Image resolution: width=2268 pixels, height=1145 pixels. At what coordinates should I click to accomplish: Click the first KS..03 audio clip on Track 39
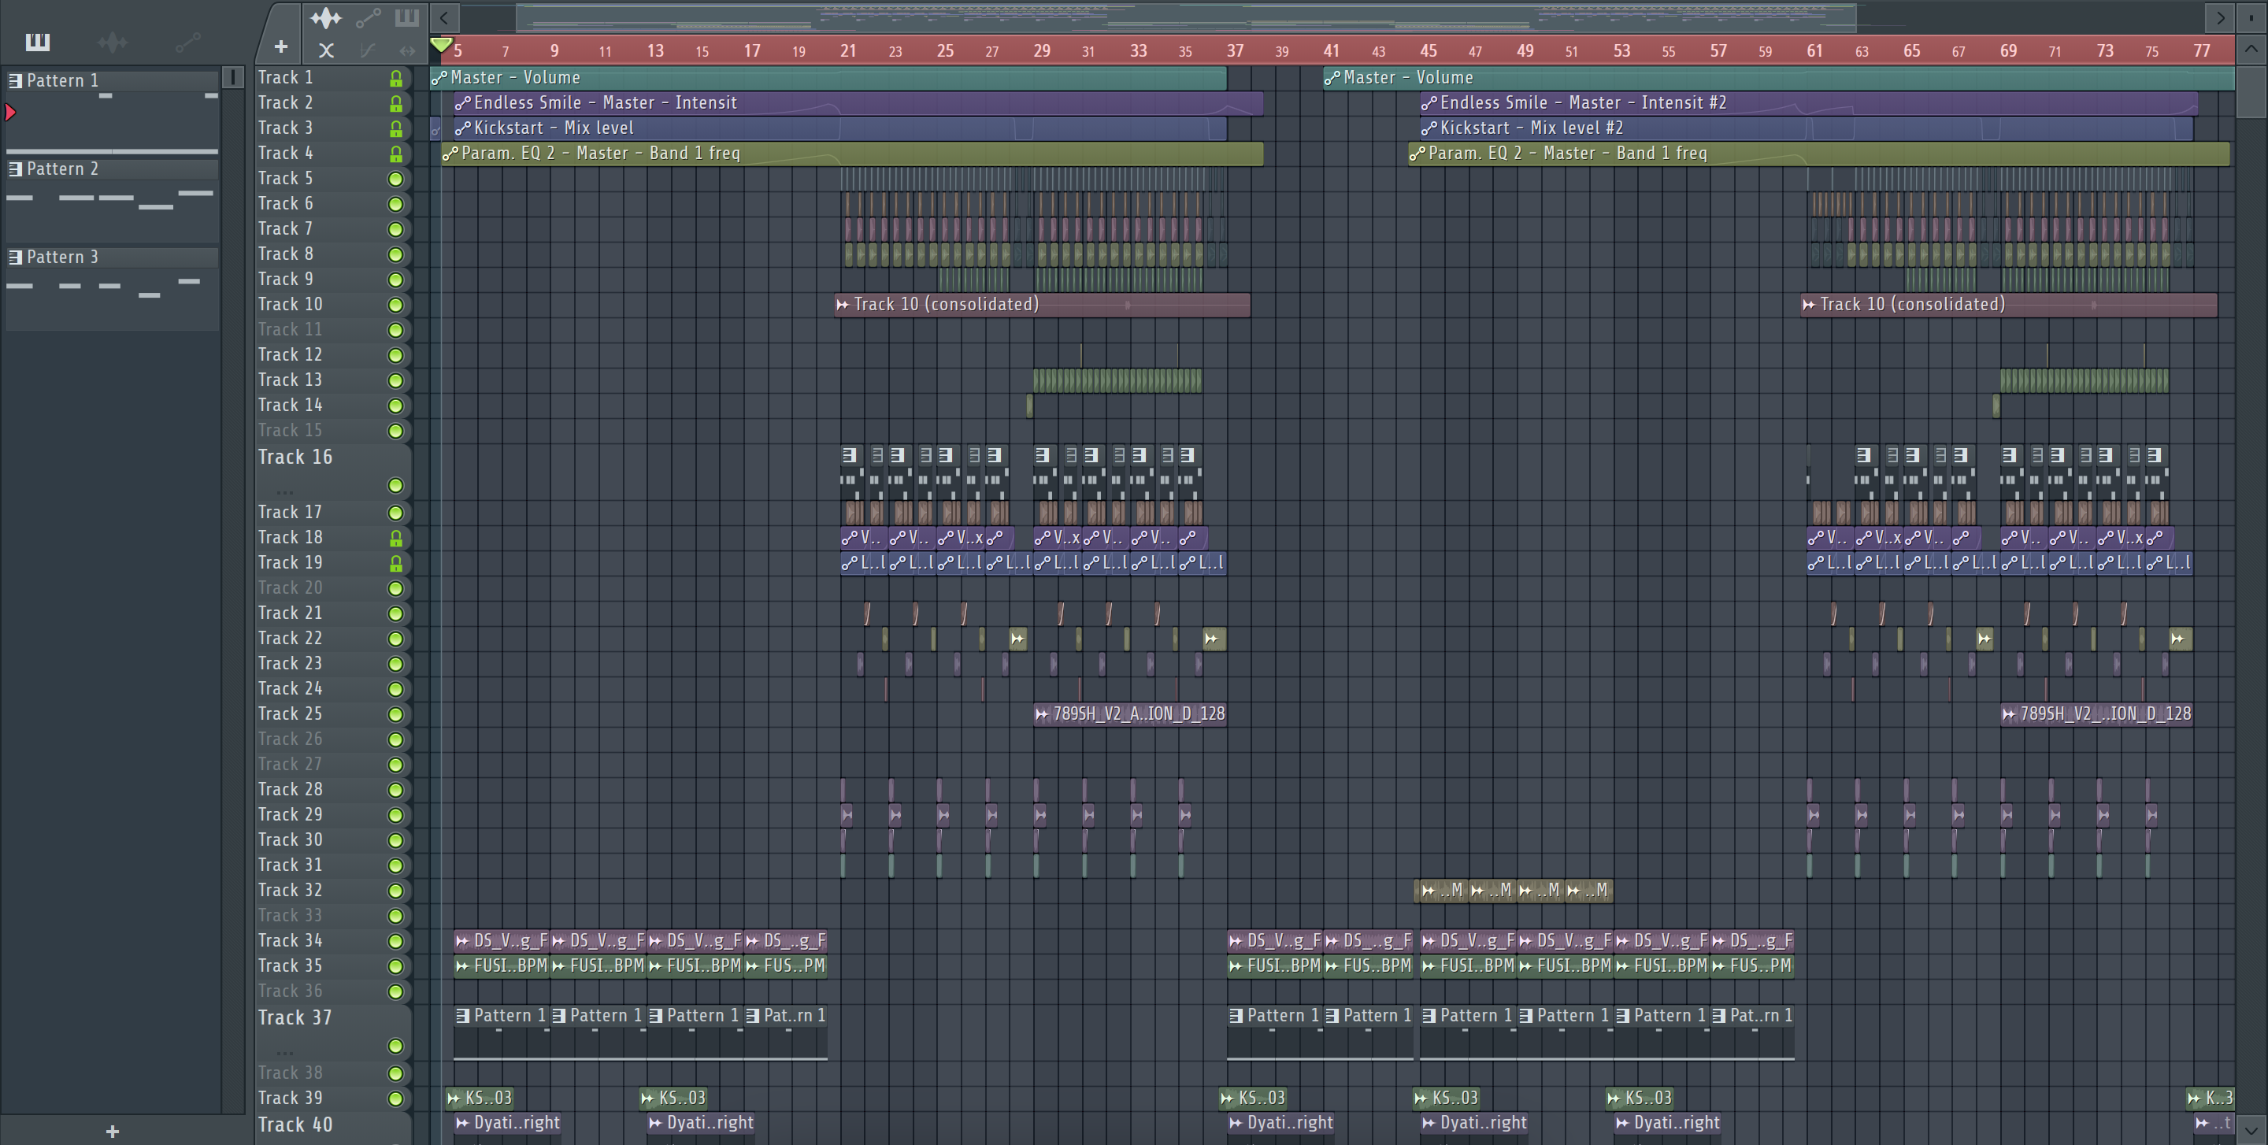click(x=480, y=1098)
